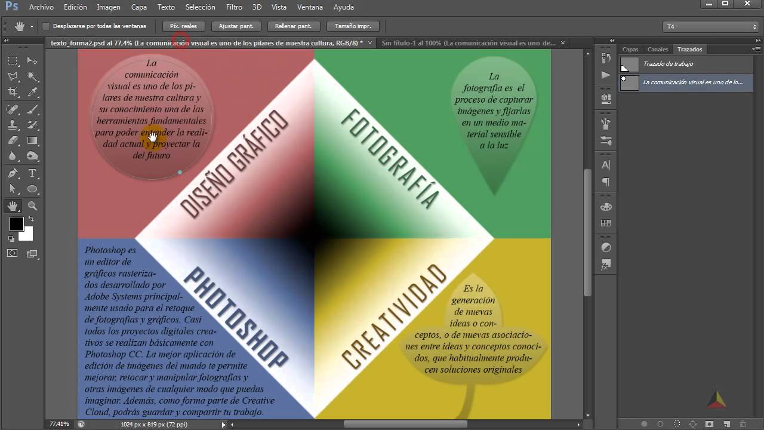The height and width of the screenshot is (430, 764).
Task: Collapse the tools panel with double arrow
Action: coord(7,40)
